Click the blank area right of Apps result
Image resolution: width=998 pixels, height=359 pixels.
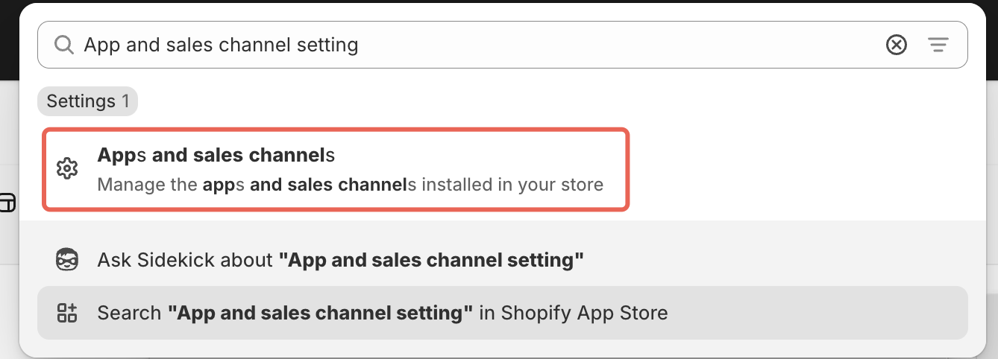coord(798,169)
